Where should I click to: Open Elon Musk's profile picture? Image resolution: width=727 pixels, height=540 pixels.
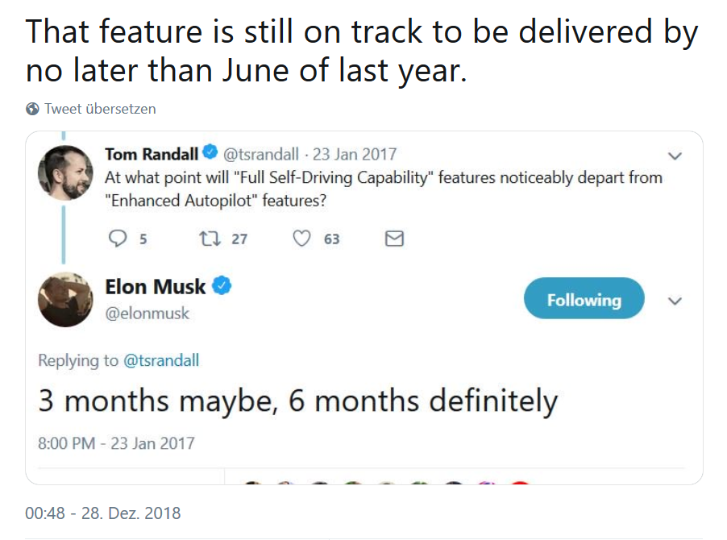tap(65, 299)
